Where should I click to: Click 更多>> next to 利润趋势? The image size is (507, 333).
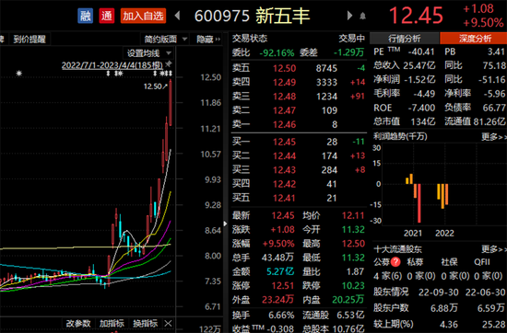coord(493,137)
